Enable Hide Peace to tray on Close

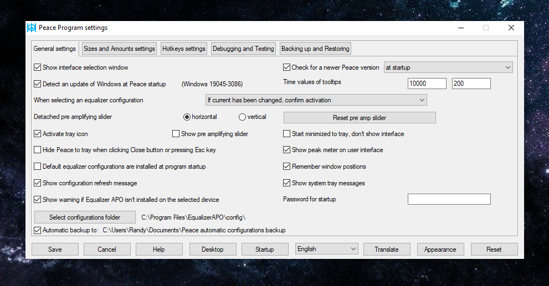38,150
